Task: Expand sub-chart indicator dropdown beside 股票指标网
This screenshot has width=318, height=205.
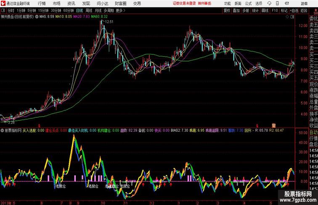Action: 2,130
